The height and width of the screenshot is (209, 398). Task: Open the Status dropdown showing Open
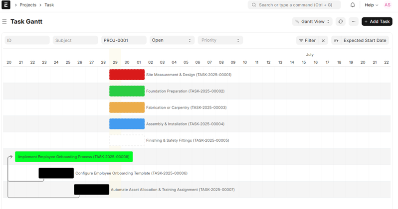tap(172, 40)
